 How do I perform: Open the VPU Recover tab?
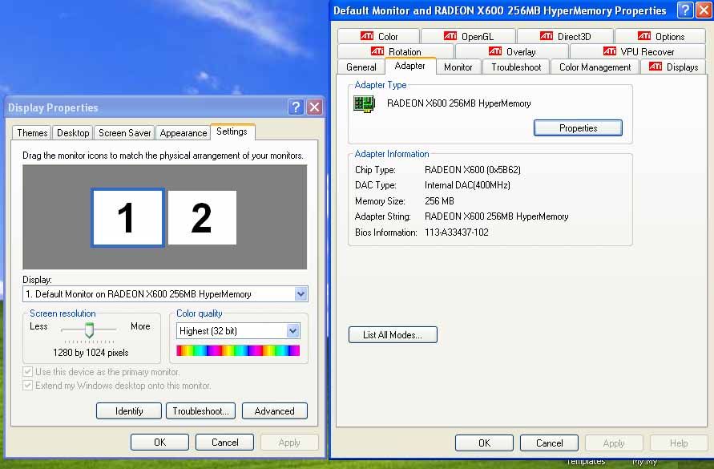click(x=638, y=51)
